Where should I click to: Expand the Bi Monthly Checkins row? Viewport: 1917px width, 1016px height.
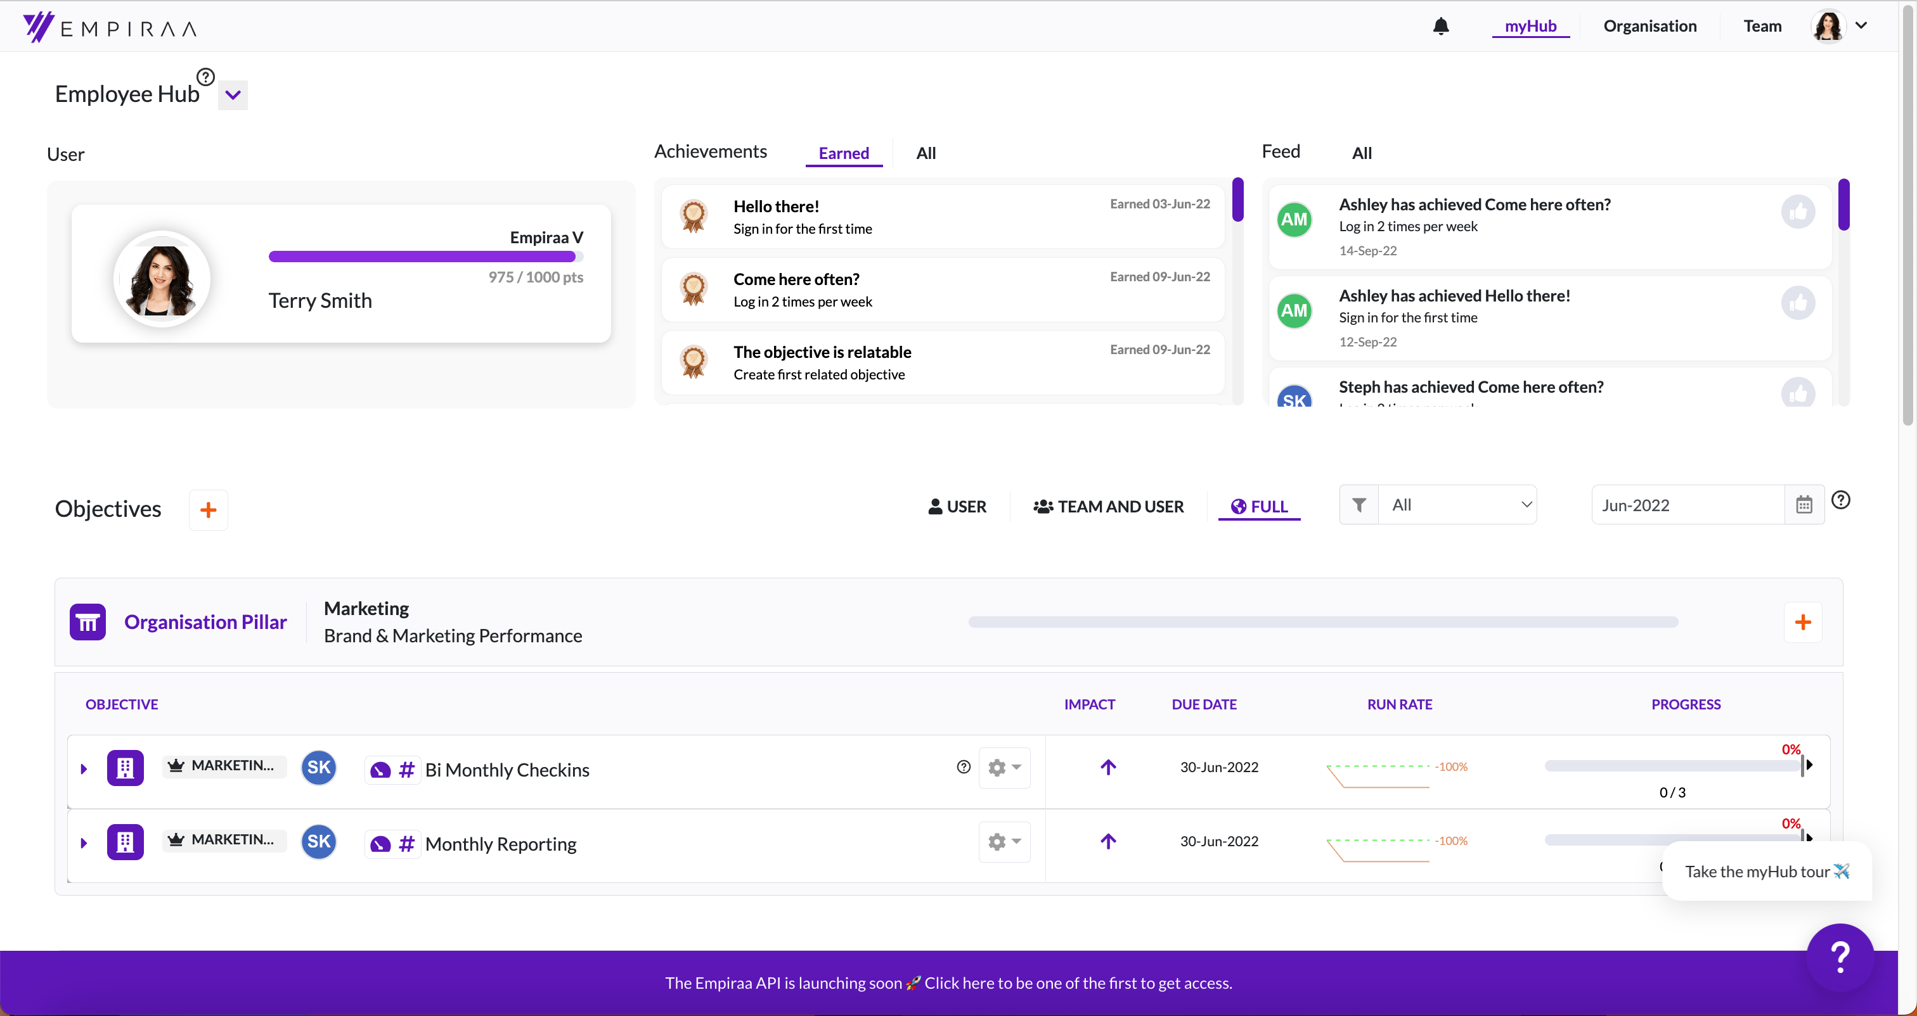tap(84, 768)
